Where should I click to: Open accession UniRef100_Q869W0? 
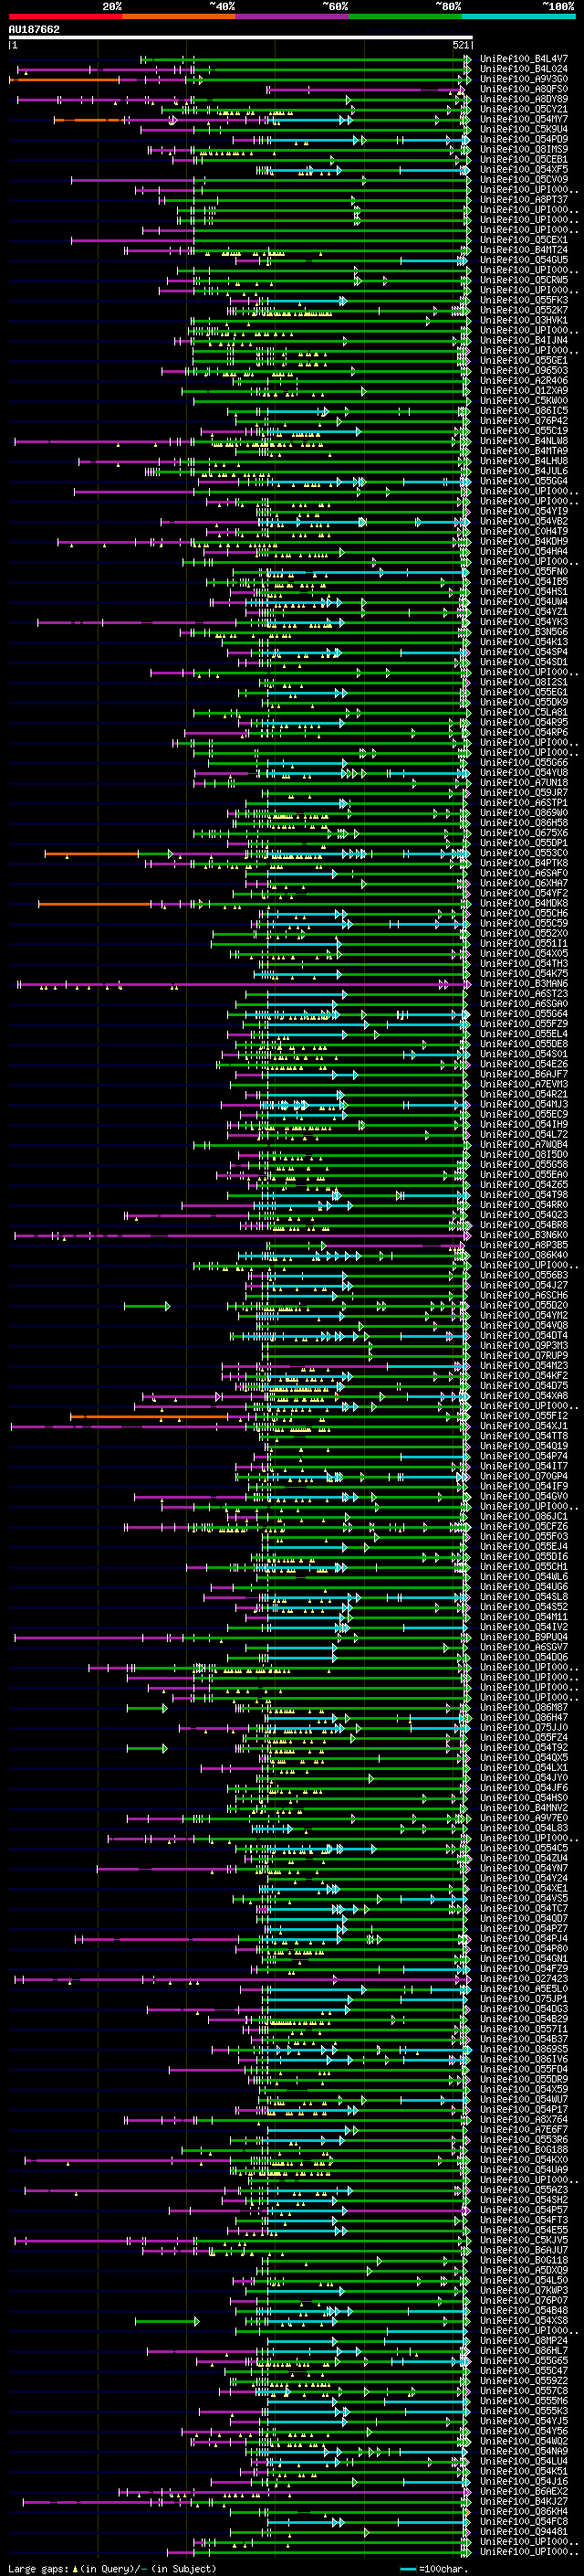524,812
